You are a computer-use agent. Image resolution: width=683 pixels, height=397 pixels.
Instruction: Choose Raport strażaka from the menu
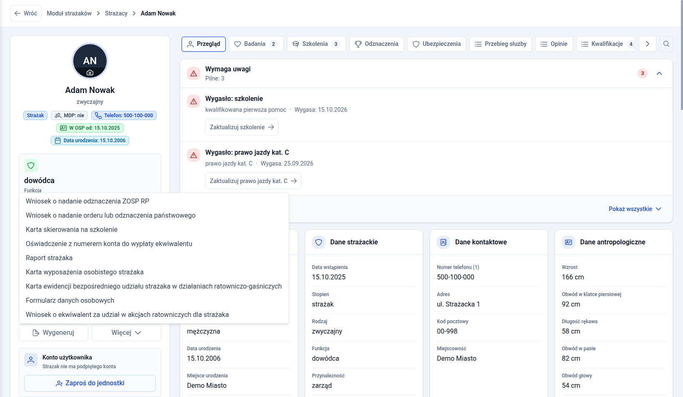154,258
